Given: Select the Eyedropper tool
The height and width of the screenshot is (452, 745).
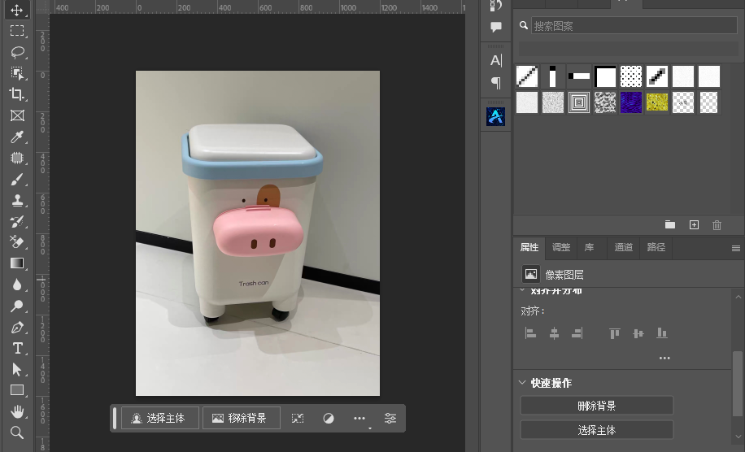Looking at the screenshot, I should tap(17, 137).
